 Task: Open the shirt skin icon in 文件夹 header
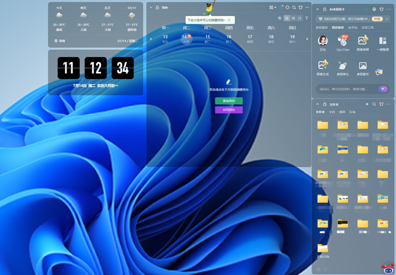pyautogui.click(x=381, y=104)
